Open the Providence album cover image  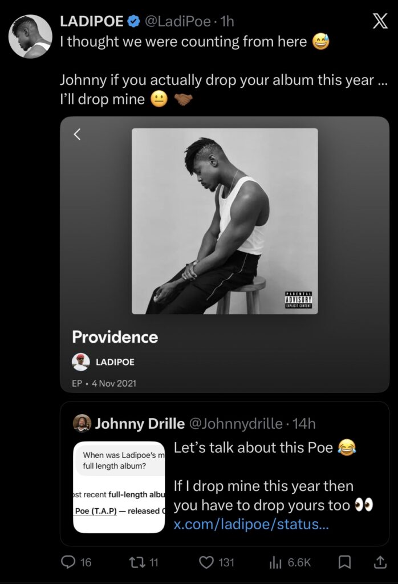pos(225,221)
